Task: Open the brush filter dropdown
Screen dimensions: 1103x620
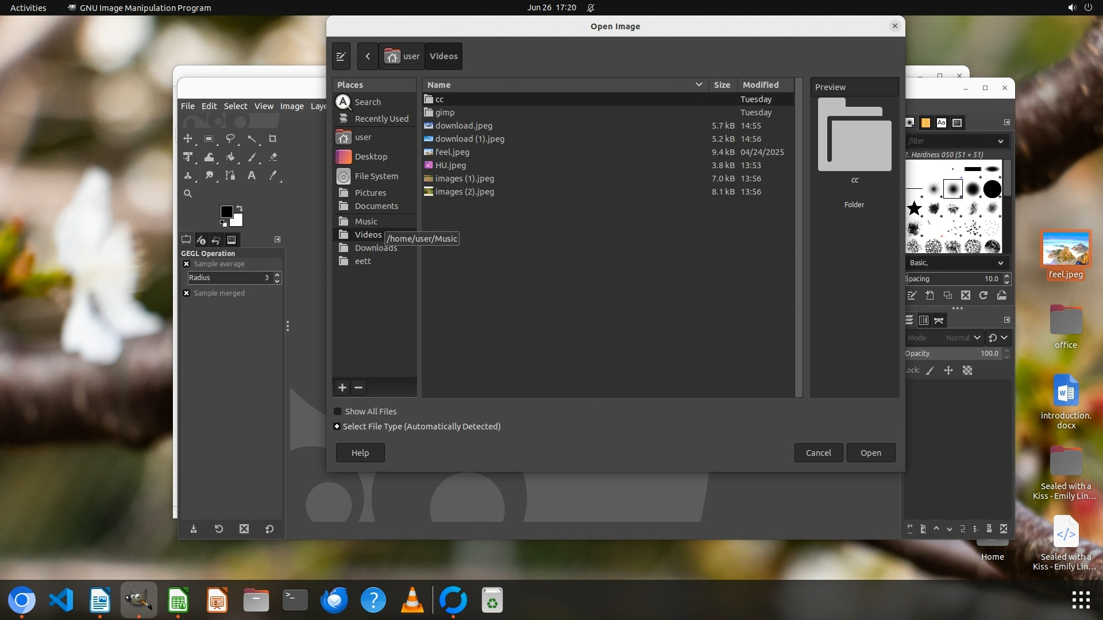Action: (x=1001, y=141)
